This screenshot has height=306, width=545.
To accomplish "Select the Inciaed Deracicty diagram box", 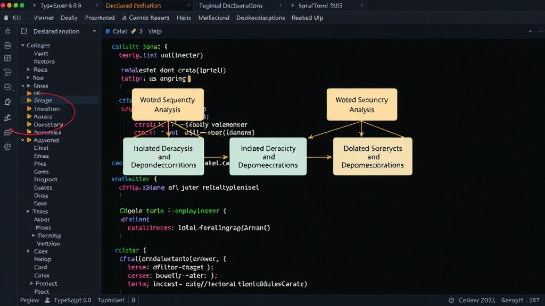I will (x=268, y=157).
